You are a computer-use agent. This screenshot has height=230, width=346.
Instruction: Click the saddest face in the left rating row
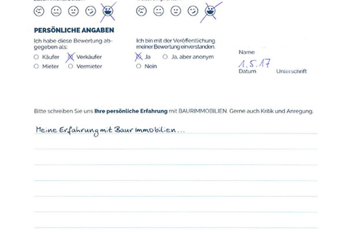39,11
